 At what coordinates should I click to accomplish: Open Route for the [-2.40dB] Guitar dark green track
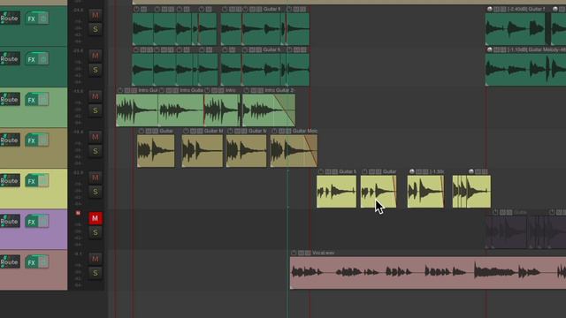coord(10,18)
